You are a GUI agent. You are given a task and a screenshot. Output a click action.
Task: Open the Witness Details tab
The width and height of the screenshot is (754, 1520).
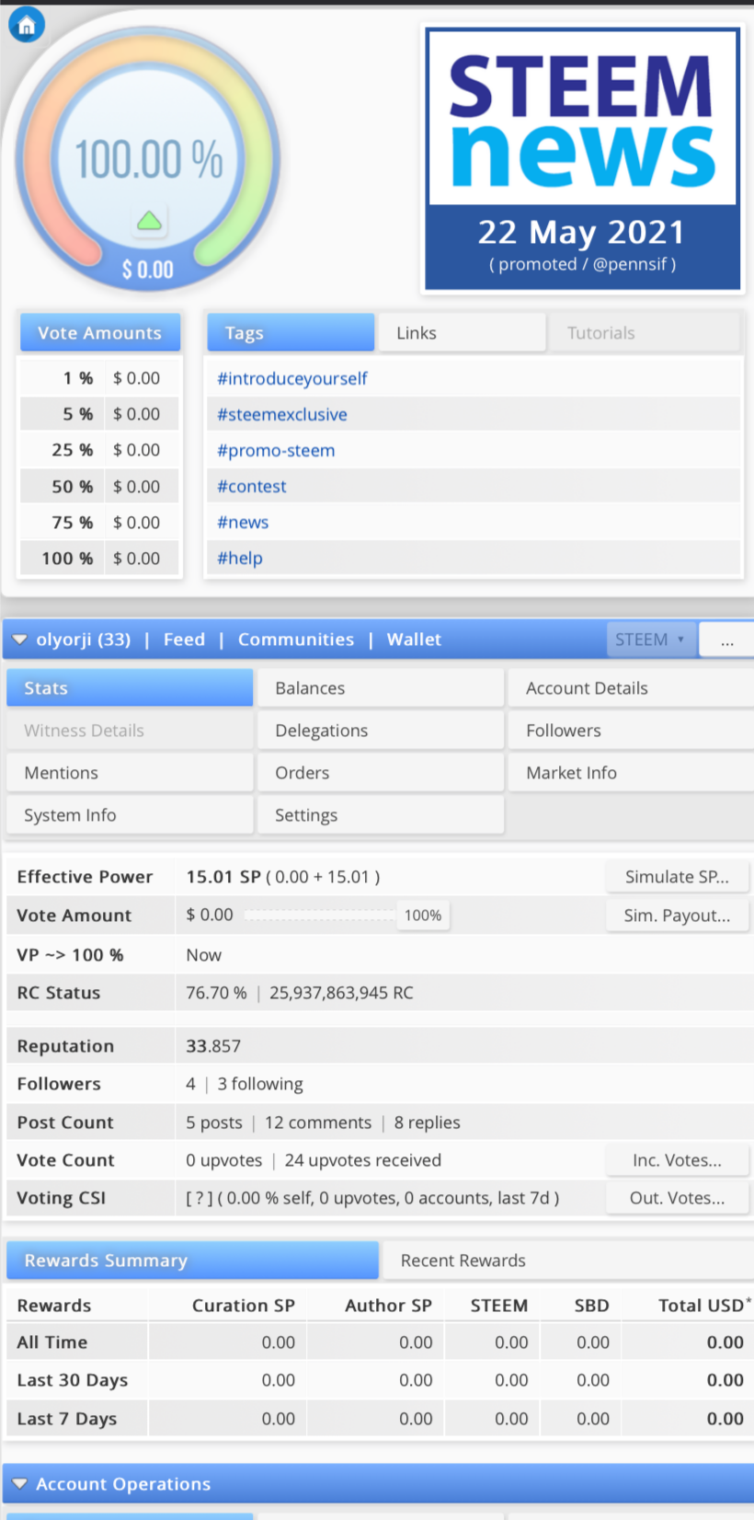pos(130,731)
